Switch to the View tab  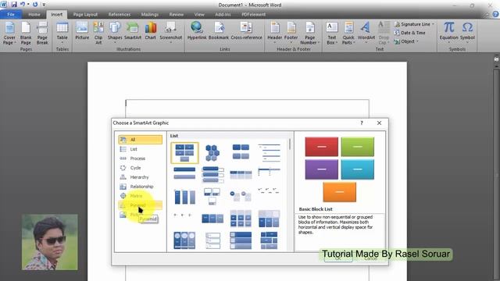(199, 15)
